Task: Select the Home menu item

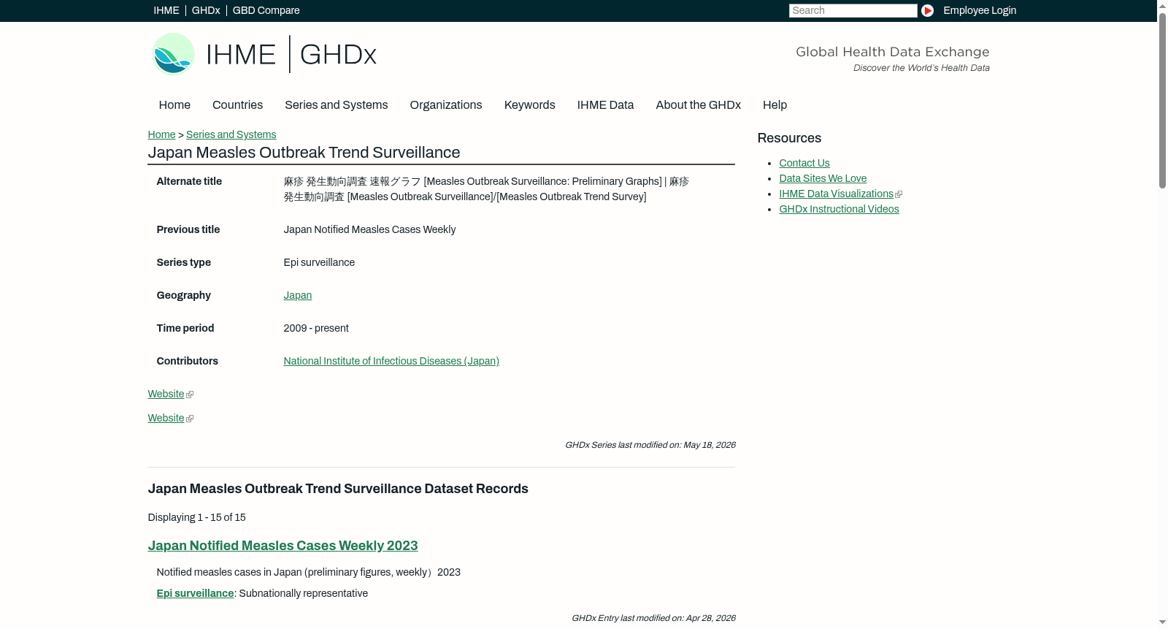Action: pyautogui.click(x=174, y=105)
